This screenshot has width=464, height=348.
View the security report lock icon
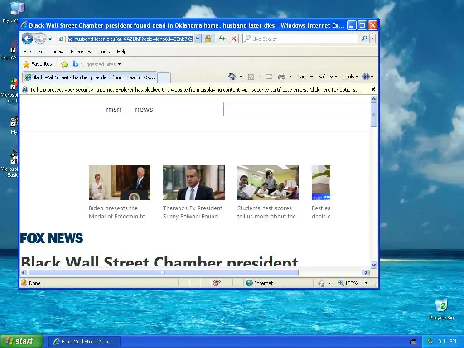(208, 39)
